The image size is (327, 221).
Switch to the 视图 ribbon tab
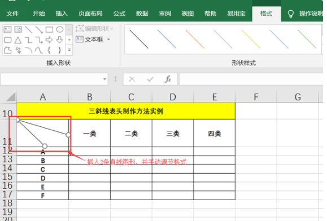(x=188, y=14)
